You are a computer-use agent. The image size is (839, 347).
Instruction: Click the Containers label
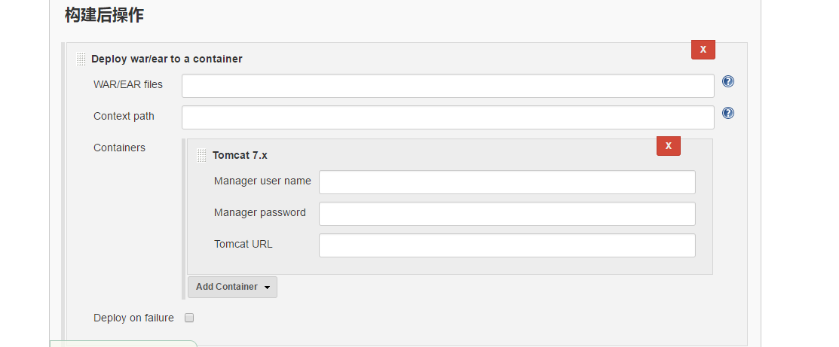(119, 148)
